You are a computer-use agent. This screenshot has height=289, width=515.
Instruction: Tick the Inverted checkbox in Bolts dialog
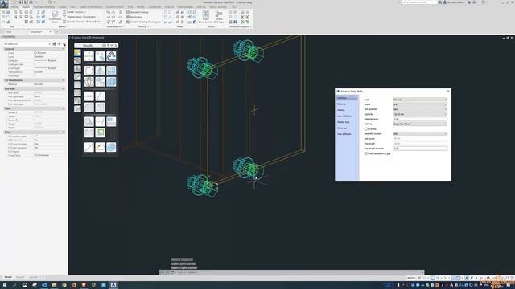(x=366, y=129)
